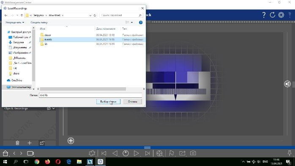Open File Explorer from taskbar
The height and width of the screenshot is (166, 295).
pos(79,162)
